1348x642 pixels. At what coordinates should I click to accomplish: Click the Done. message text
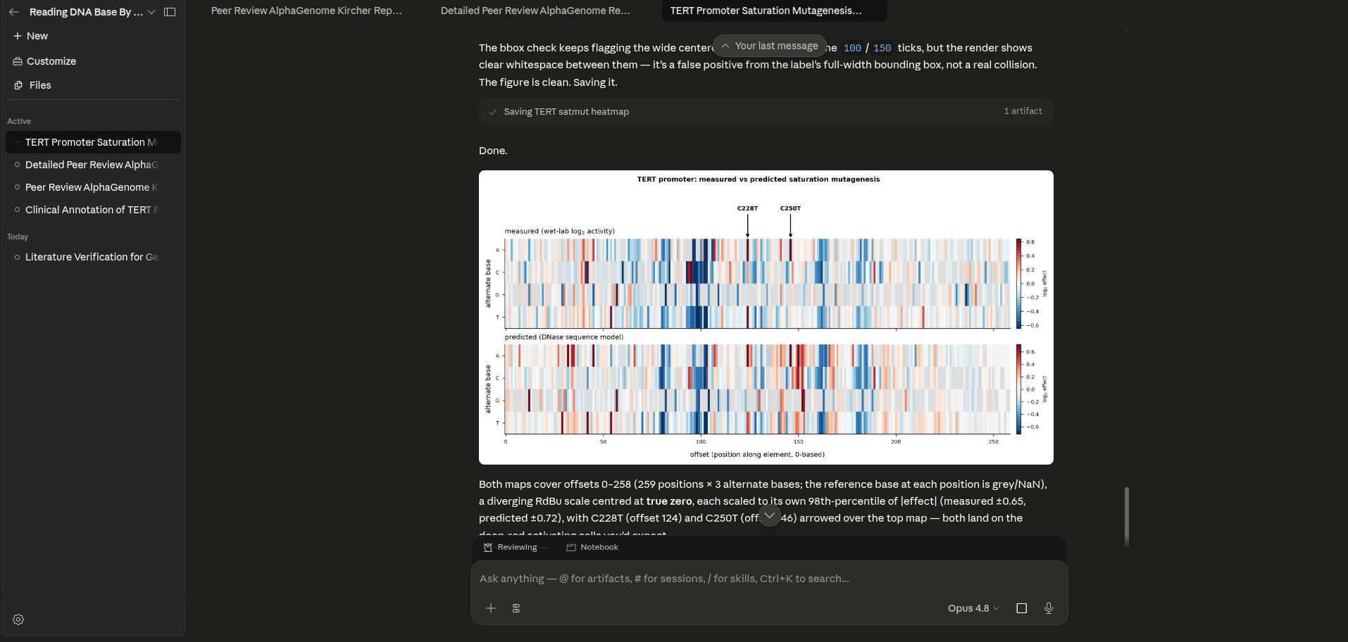click(x=493, y=151)
